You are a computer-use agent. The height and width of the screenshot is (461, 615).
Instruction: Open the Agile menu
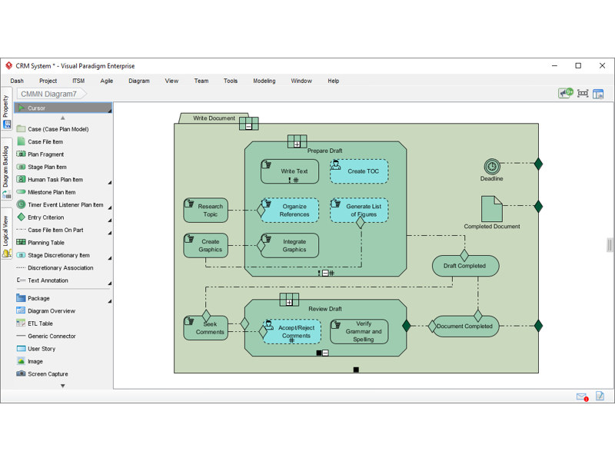pos(106,81)
